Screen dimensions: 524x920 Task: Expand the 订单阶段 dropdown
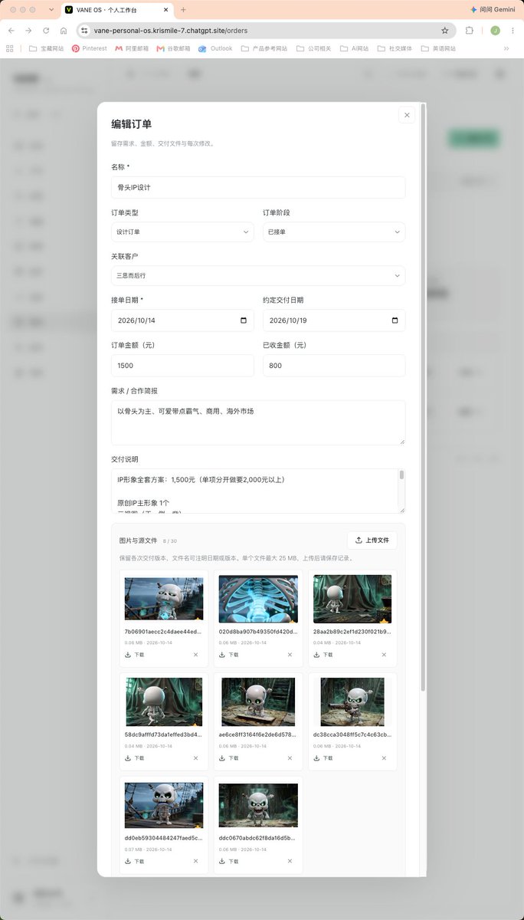(334, 232)
